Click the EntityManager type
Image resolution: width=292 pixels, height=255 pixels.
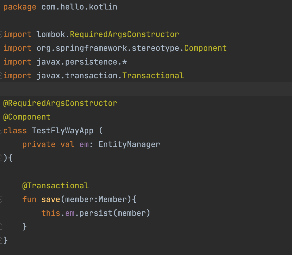pyautogui.click(x=129, y=144)
